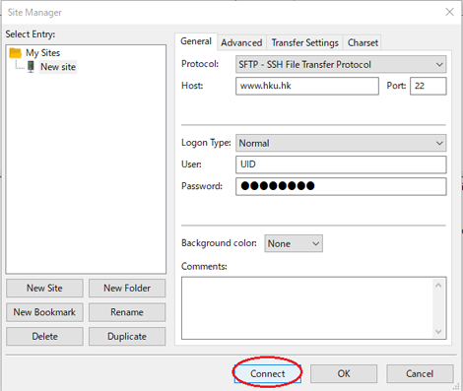Open the Protocol dropdown
The height and width of the screenshot is (391, 463).
(341, 64)
